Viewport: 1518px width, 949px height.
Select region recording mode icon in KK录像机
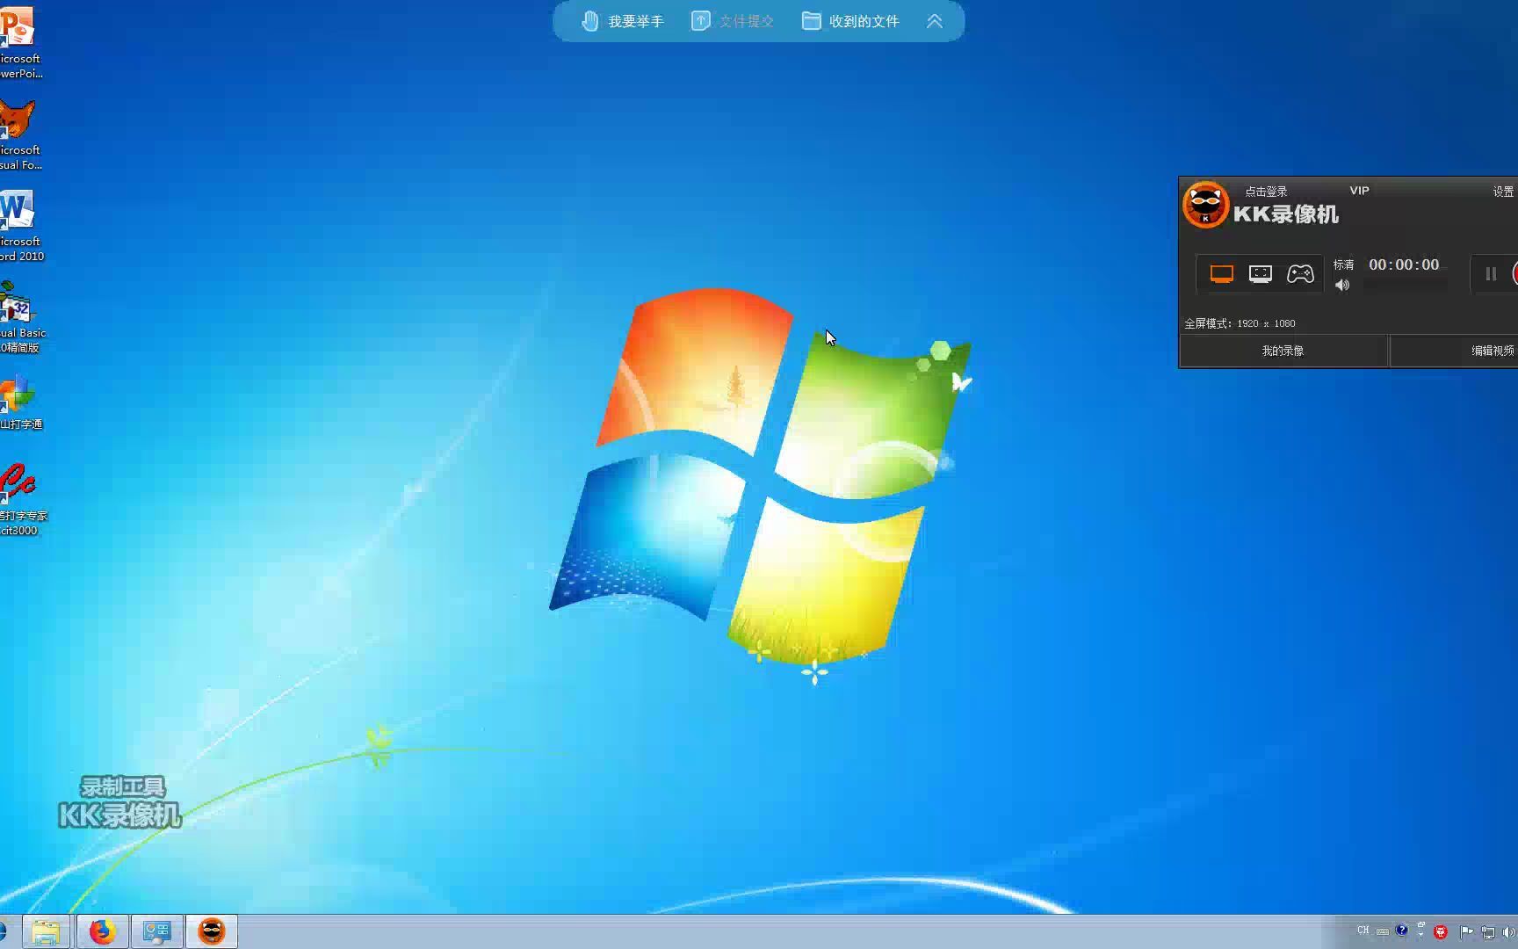point(1261,274)
